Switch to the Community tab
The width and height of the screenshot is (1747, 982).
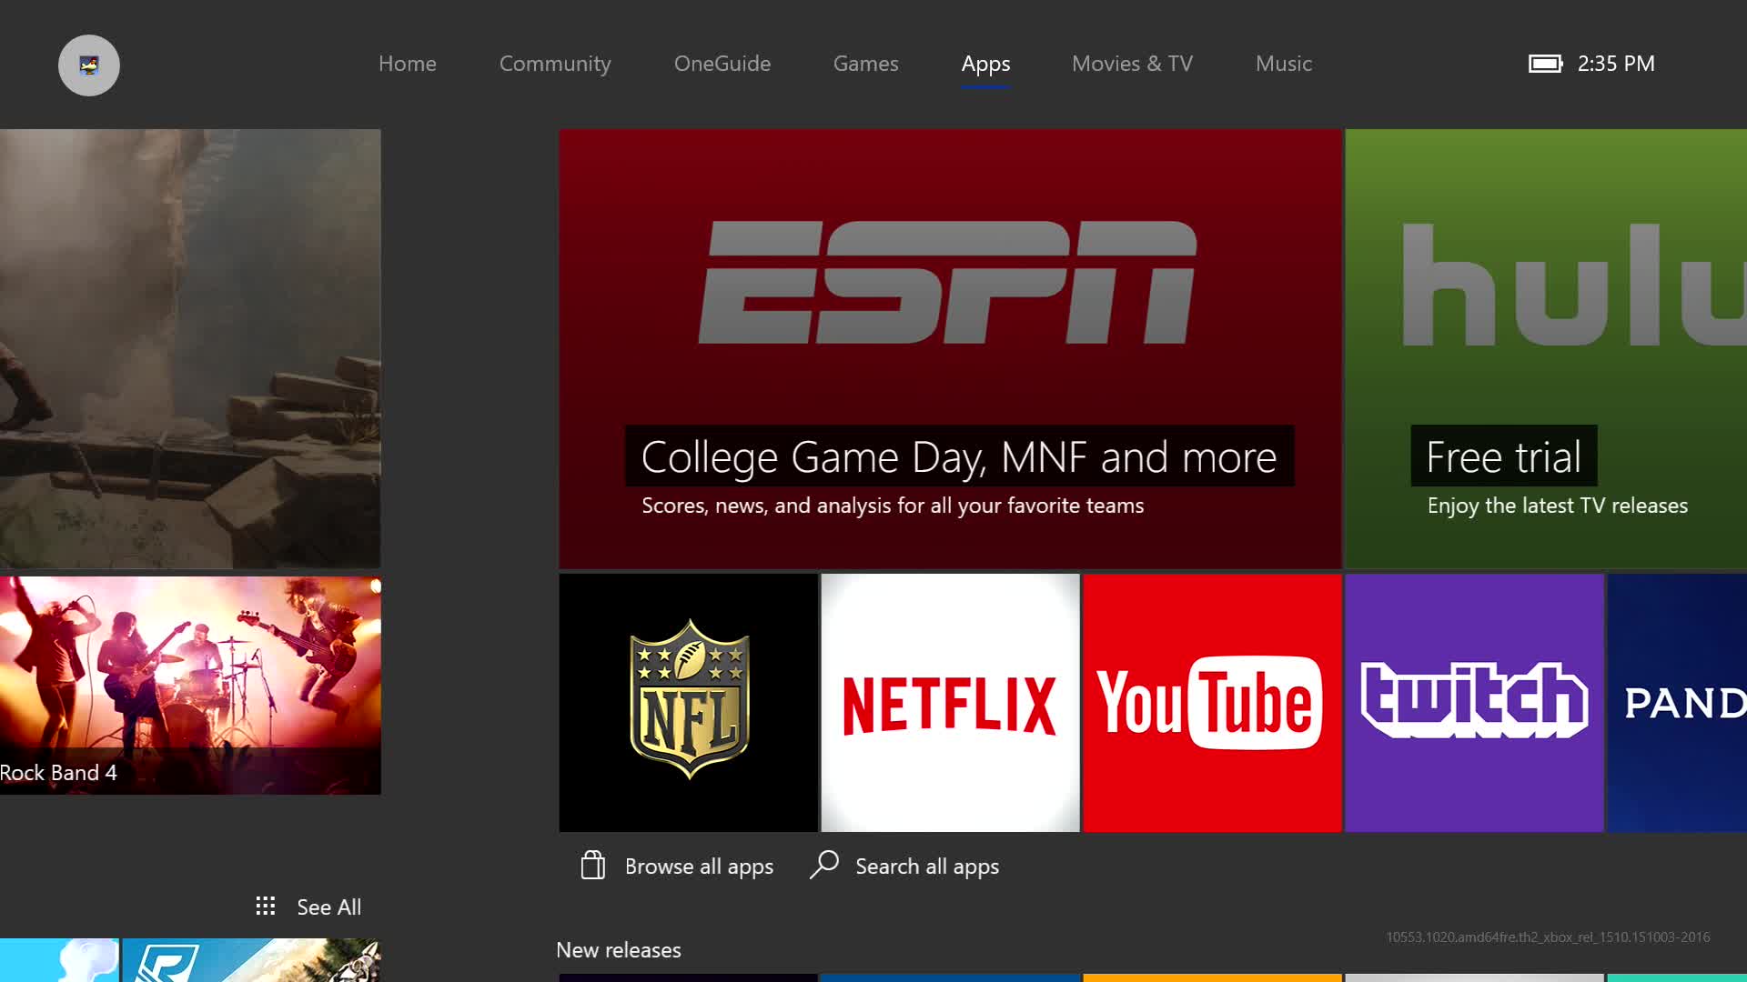tap(555, 64)
